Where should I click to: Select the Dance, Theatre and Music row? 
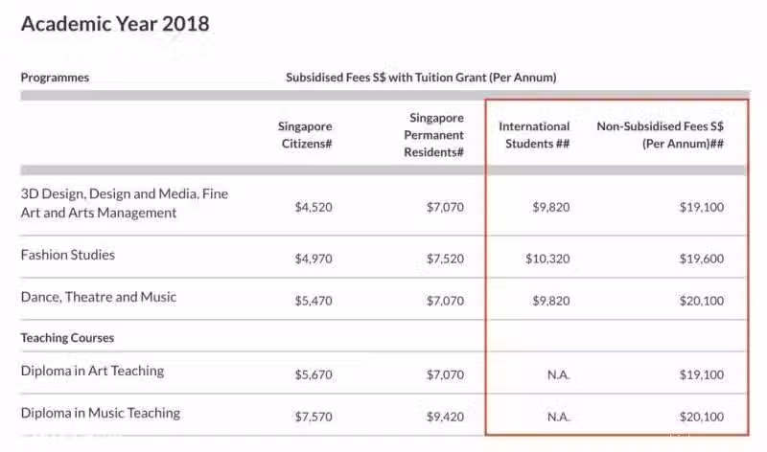point(383,299)
